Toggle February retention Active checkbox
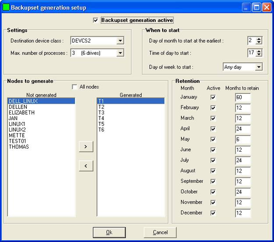 213,108
